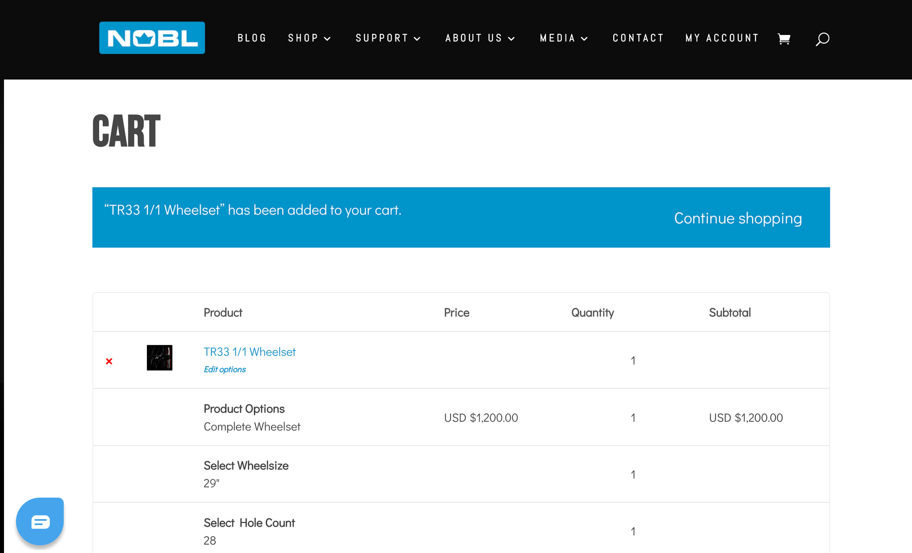This screenshot has height=553, width=912.
Task: Expand the About Us menu
Action: pyautogui.click(x=480, y=38)
